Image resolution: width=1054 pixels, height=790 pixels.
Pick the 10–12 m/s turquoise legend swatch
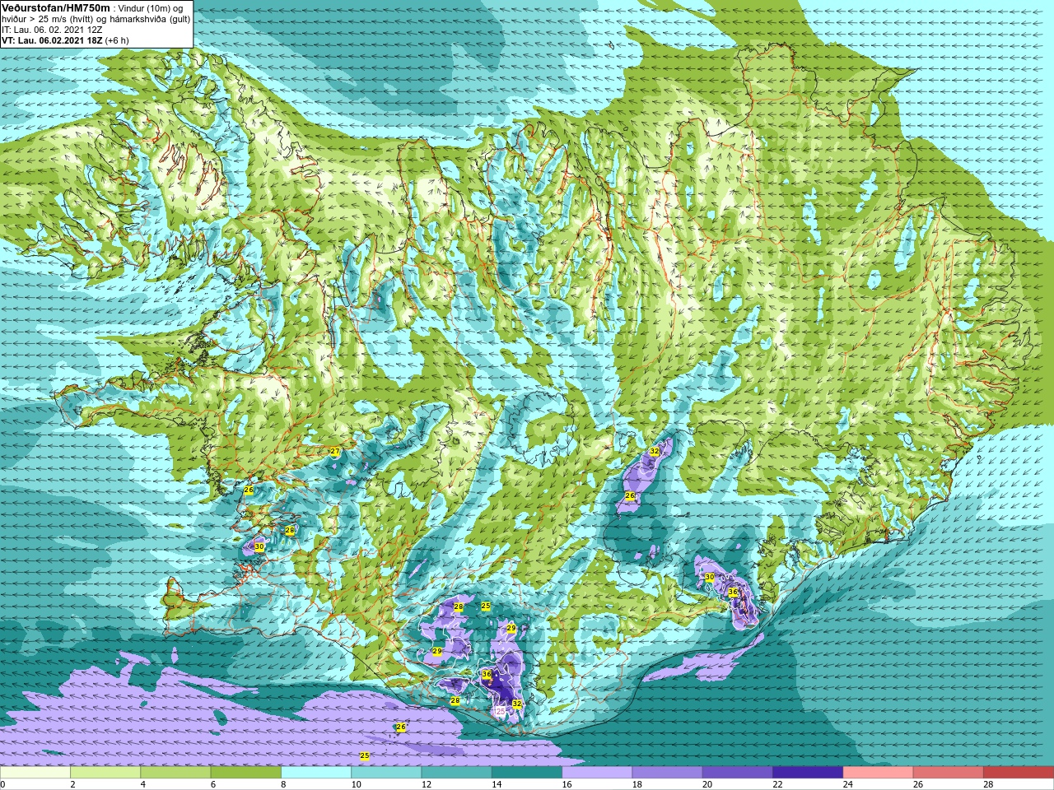pyautogui.click(x=386, y=773)
